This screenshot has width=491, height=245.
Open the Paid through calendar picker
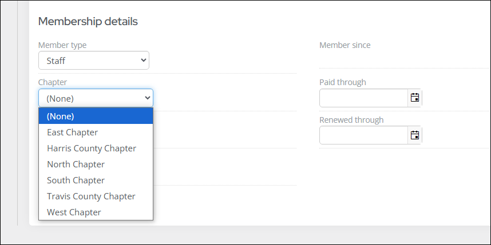point(414,98)
